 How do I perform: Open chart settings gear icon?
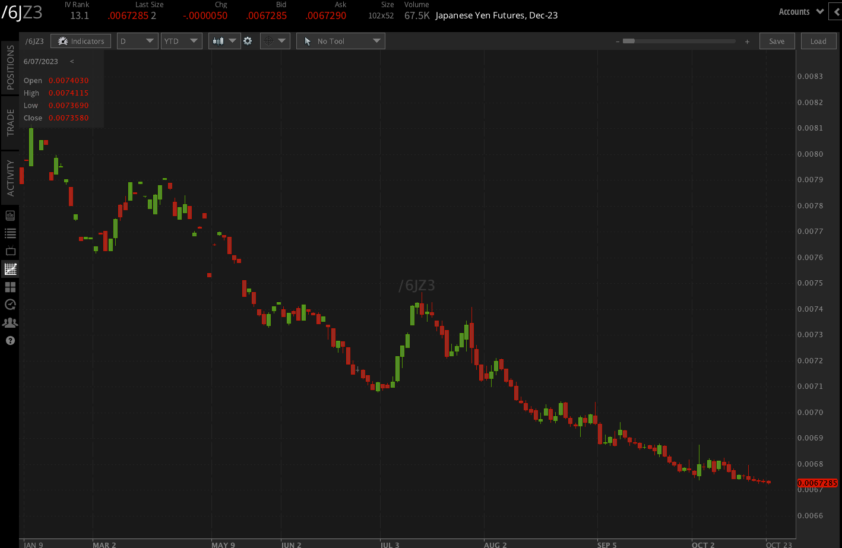tap(248, 41)
